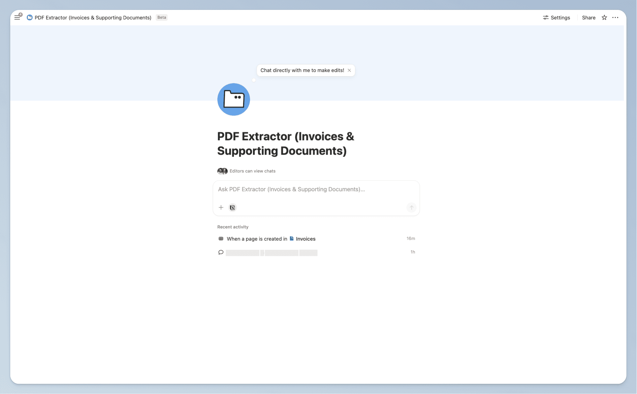The image size is (637, 394).
Task: Open the ellipsis more options menu
Action: 616,17
